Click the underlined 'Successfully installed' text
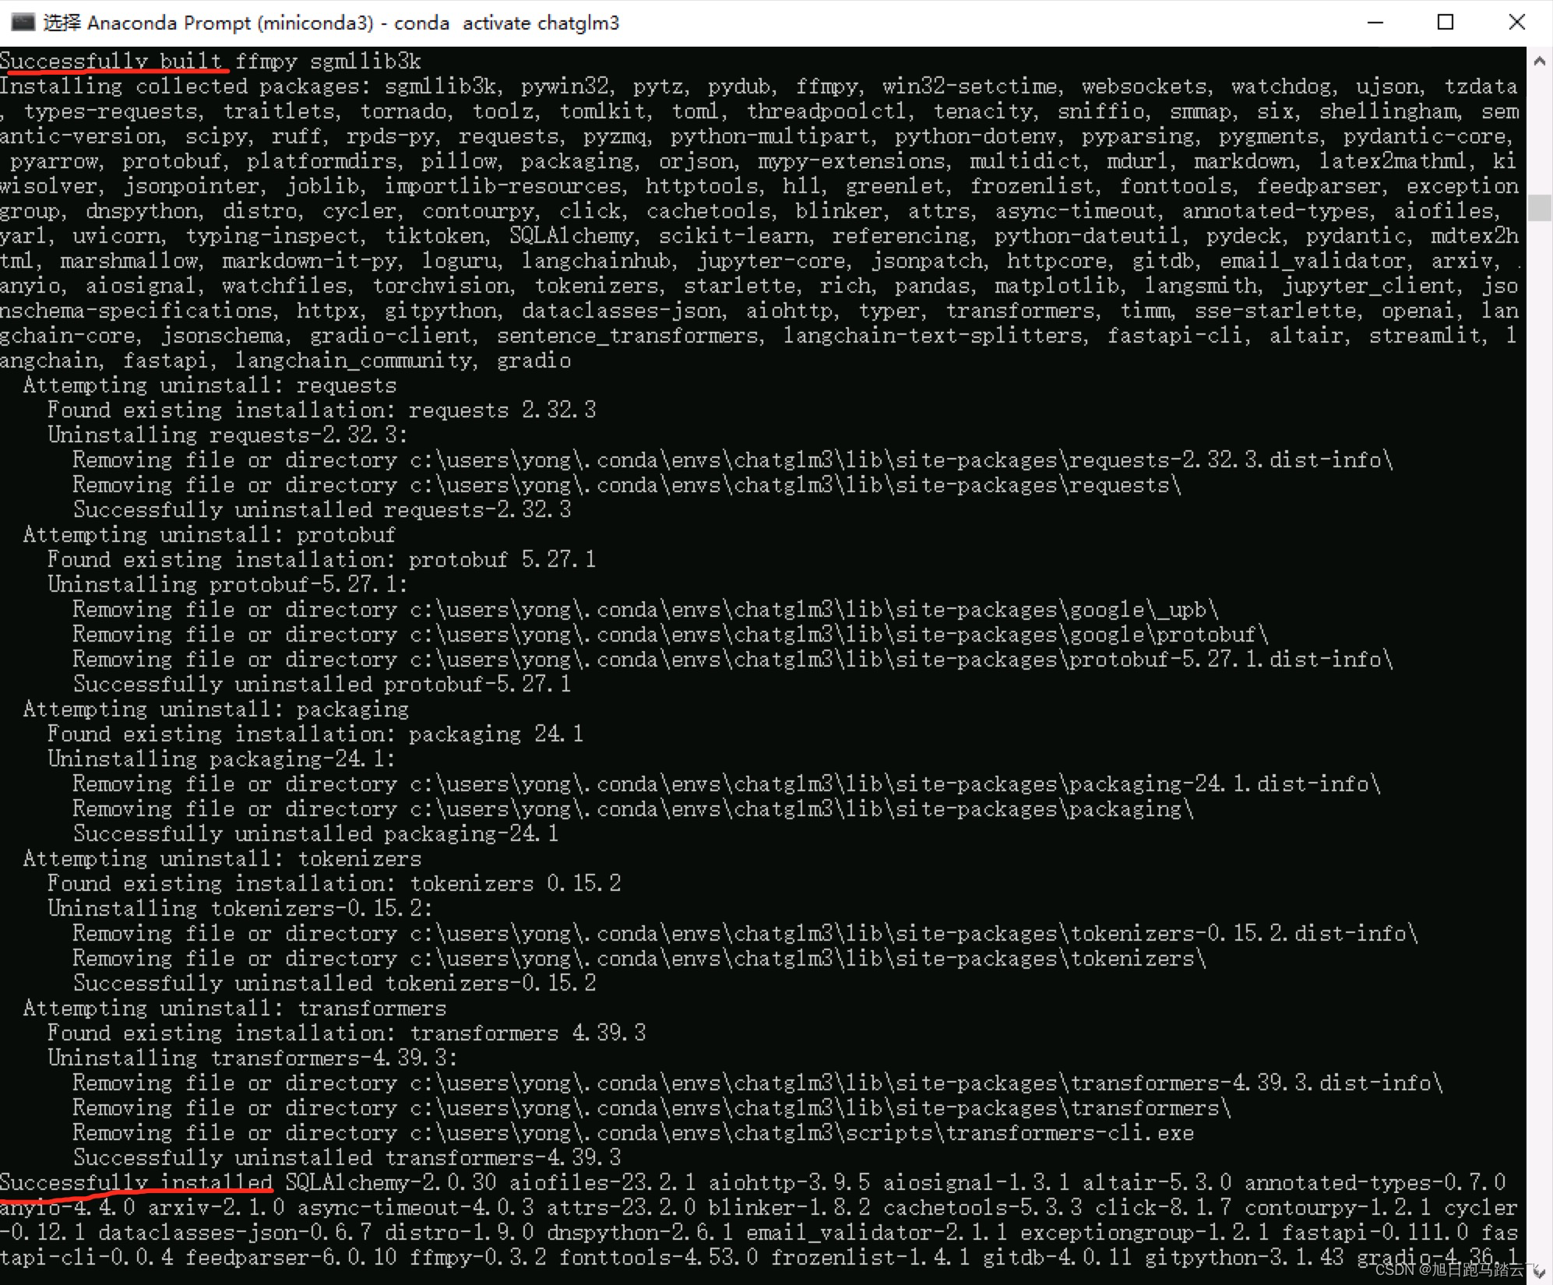1553x1285 pixels. [136, 1182]
